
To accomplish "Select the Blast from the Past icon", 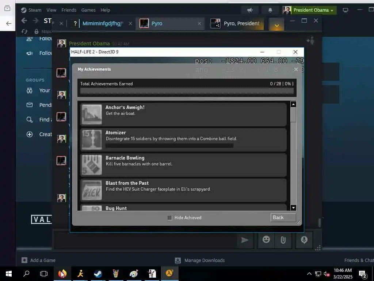I will tap(92, 190).
